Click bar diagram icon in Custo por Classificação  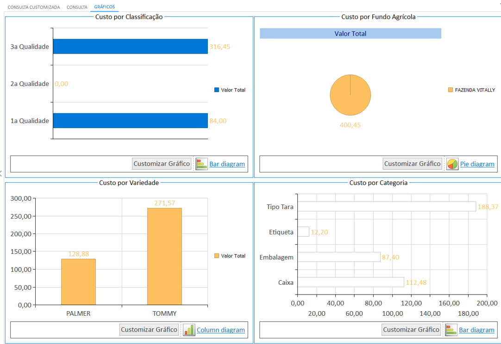click(x=201, y=164)
